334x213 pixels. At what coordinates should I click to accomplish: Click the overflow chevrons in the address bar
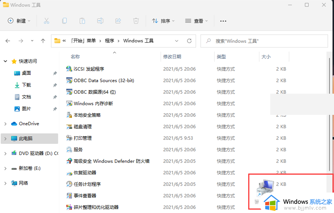pos(64,41)
